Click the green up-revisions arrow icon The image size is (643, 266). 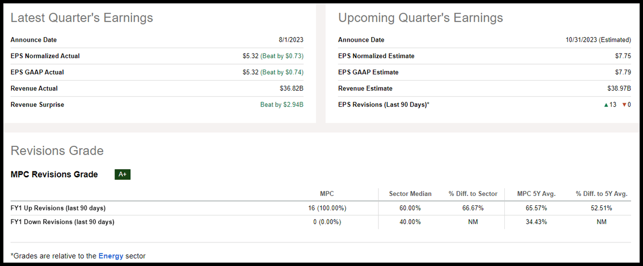606,105
